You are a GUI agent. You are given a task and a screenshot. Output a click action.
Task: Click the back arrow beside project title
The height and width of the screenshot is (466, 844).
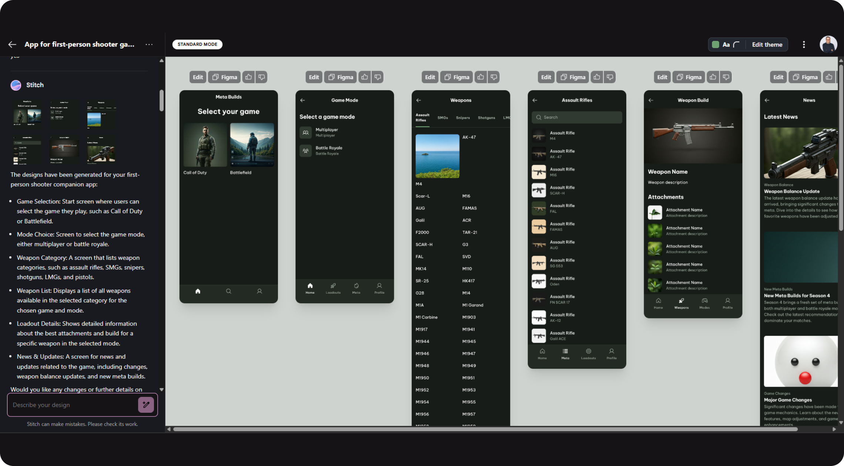[x=12, y=44]
